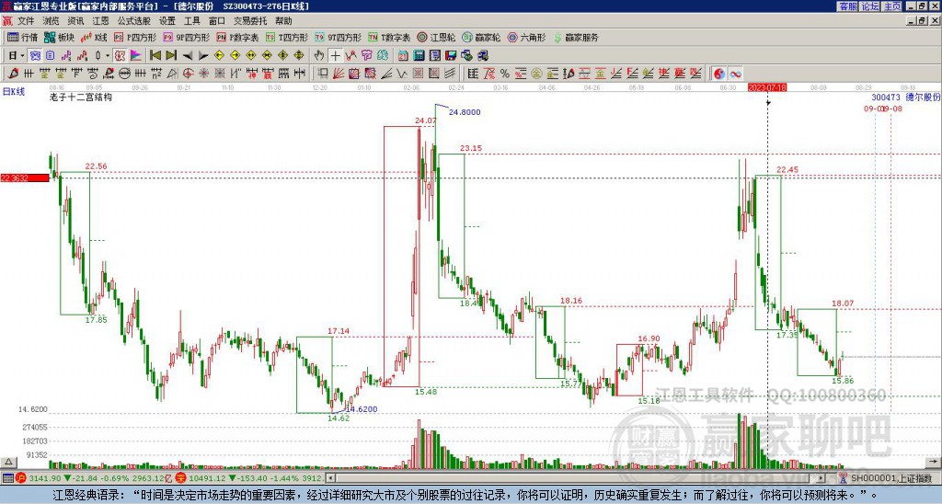942x504 pixels.
Task: Jump to first bar icon
Action: click(155, 56)
